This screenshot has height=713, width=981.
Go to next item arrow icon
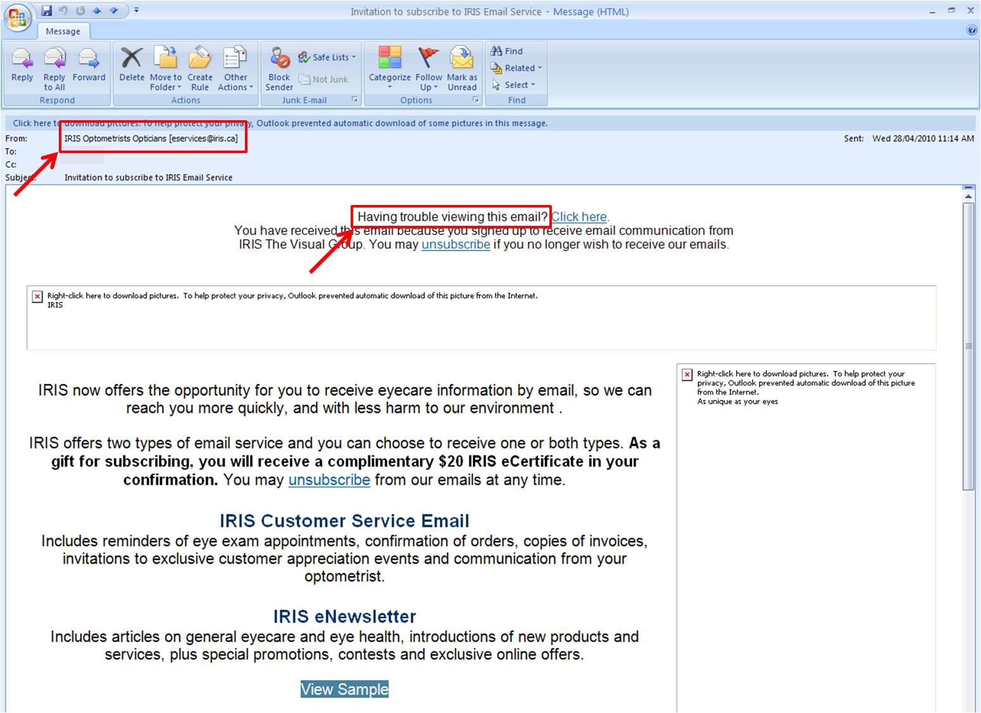pyautogui.click(x=113, y=10)
